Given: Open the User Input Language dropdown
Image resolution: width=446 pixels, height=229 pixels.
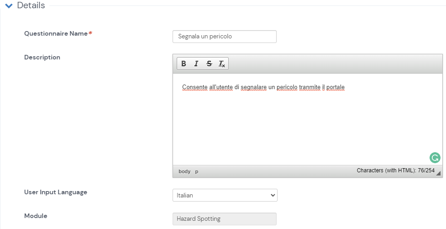Looking at the screenshot, I should pyautogui.click(x=225, y=195).
